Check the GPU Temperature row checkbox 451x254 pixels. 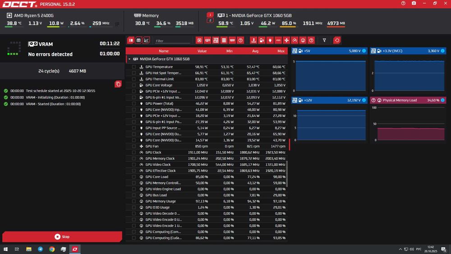pyautogui.click(x=134, y=67)
